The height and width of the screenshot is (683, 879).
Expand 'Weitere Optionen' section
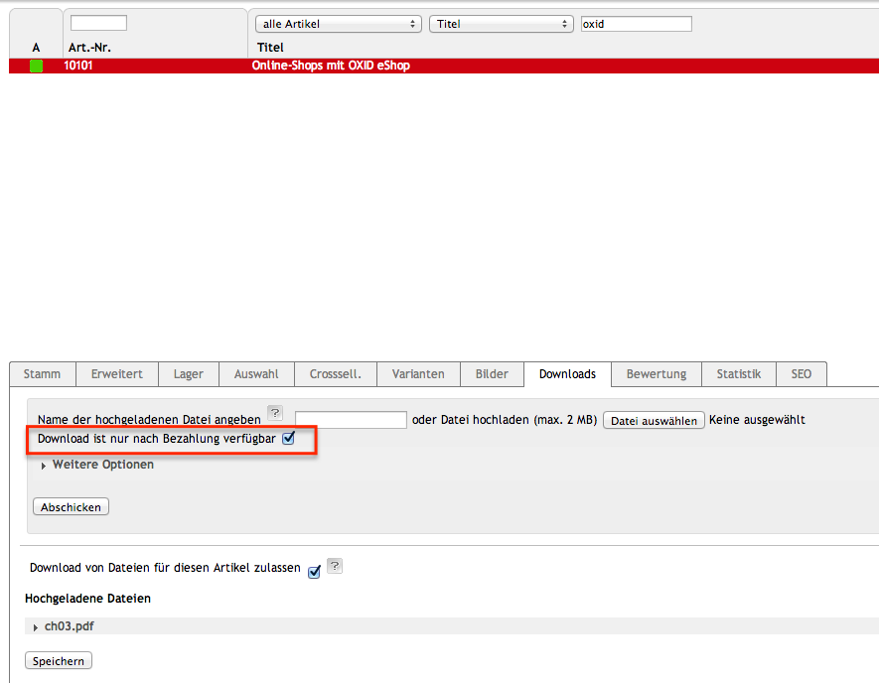point(97,465)
